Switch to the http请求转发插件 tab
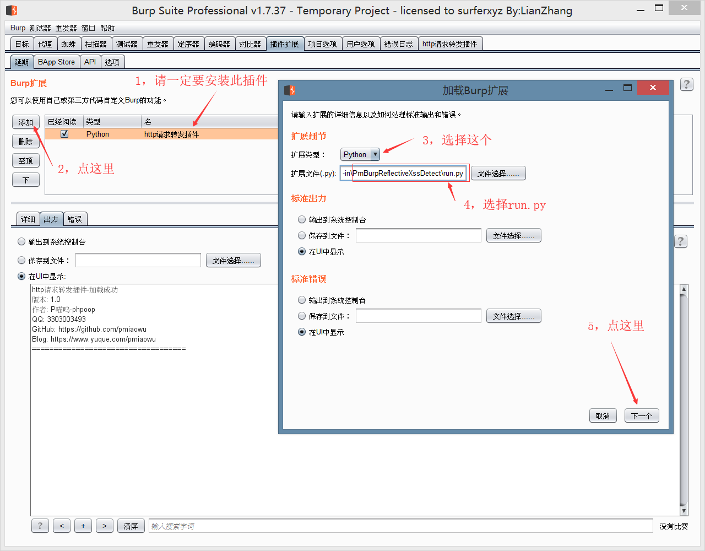The height and width of the screenshot is (551, 705). 450,44
